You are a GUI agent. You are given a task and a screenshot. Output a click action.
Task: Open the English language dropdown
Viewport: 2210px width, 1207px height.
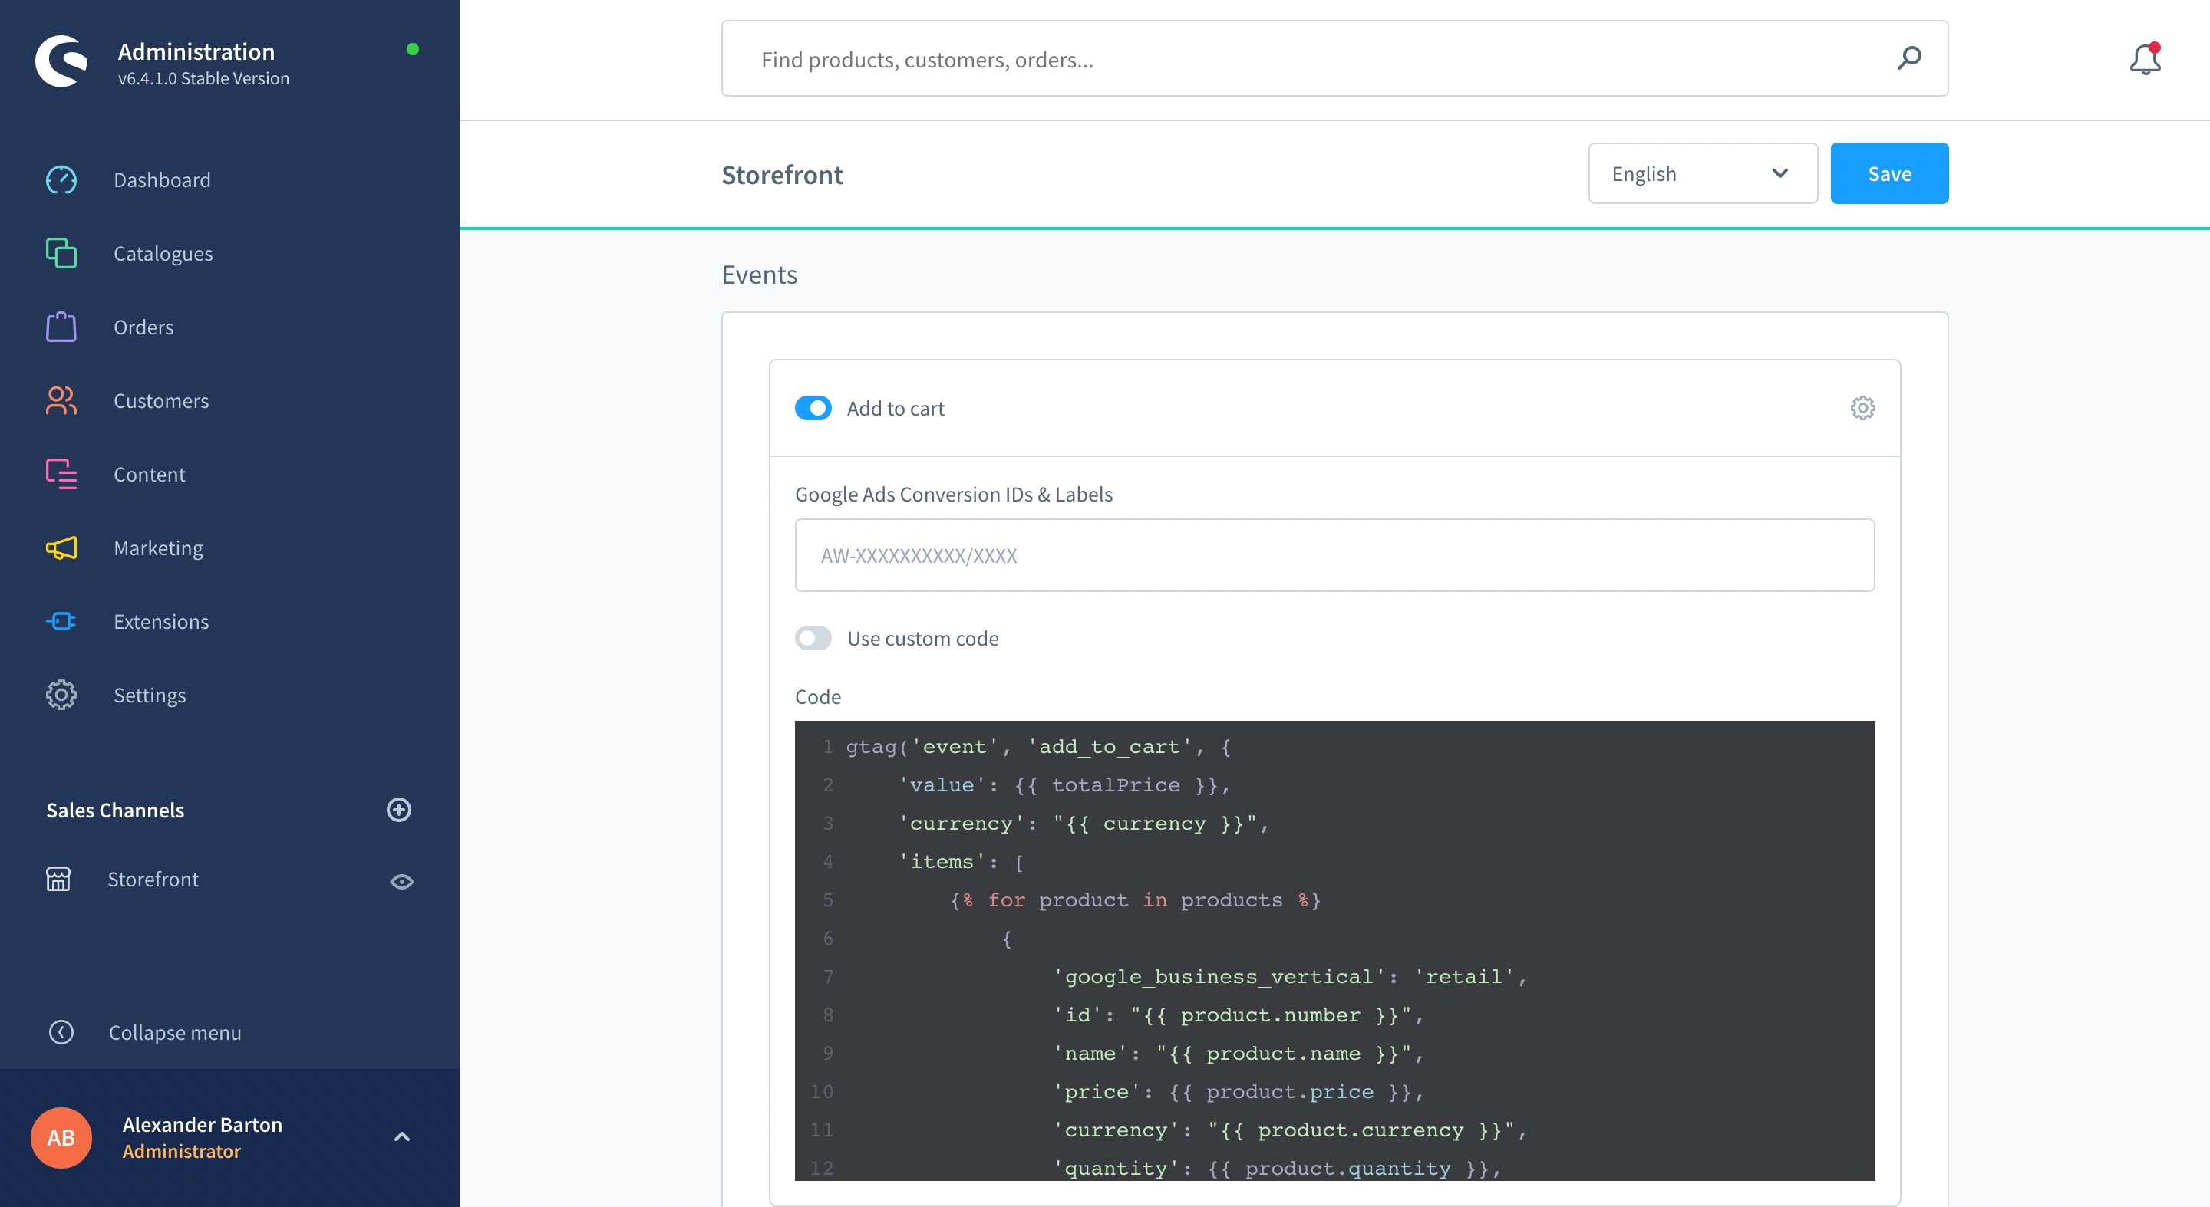point(1703,173)
